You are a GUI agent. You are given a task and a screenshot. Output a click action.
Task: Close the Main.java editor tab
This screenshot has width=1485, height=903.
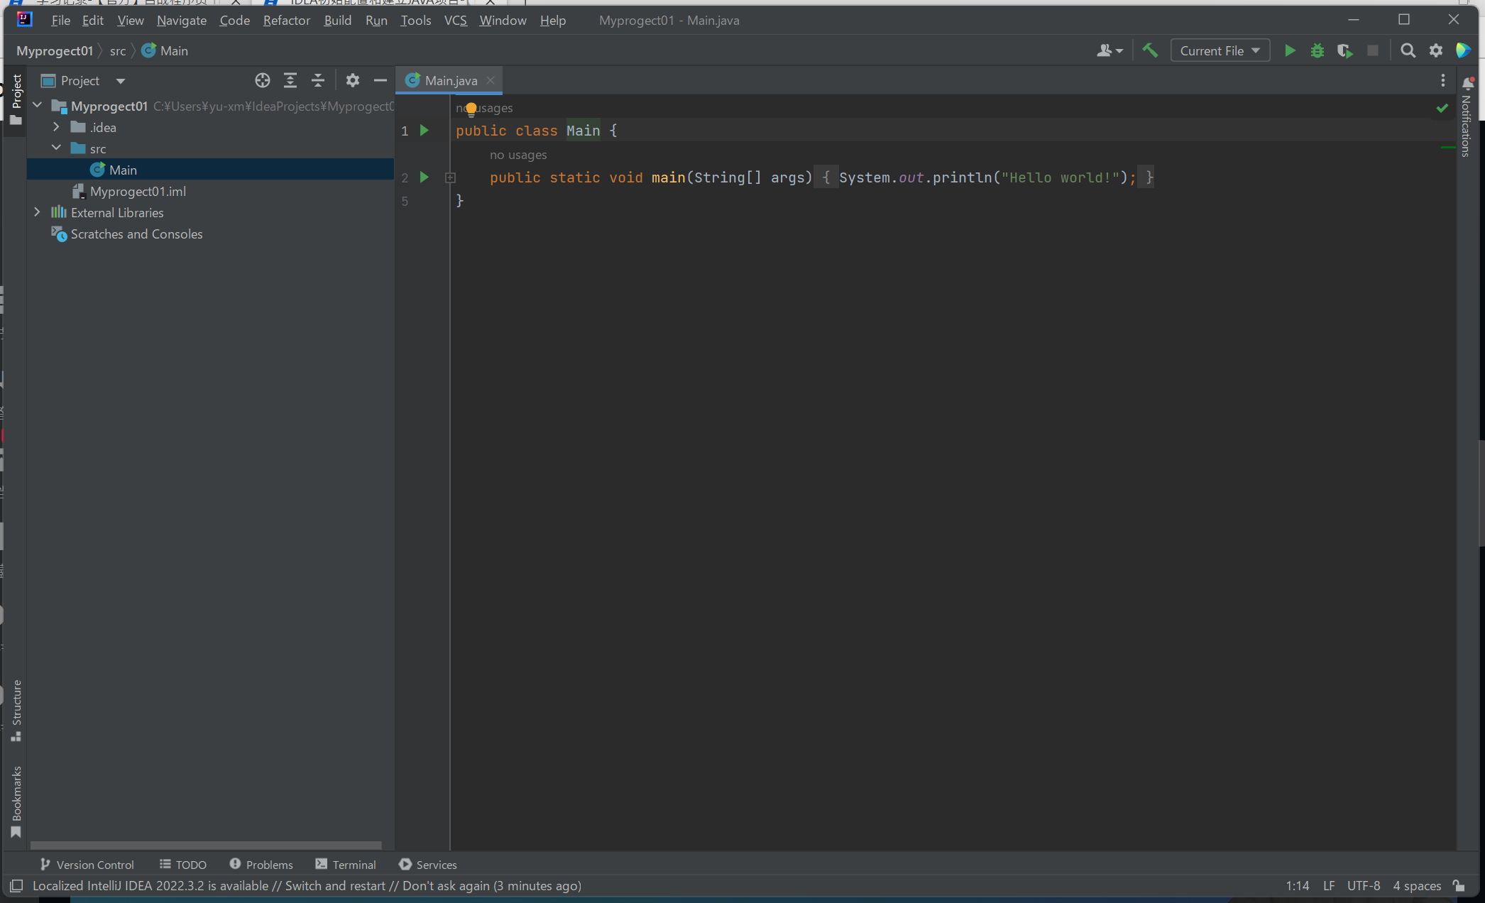click(491, 80)
